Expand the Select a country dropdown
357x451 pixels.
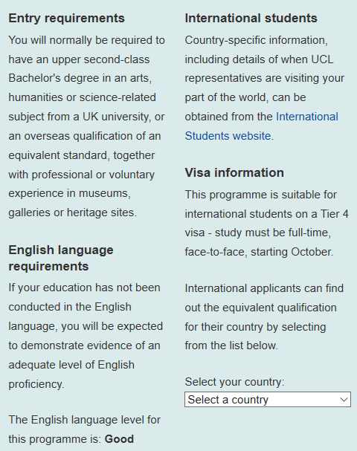(268, 399)
